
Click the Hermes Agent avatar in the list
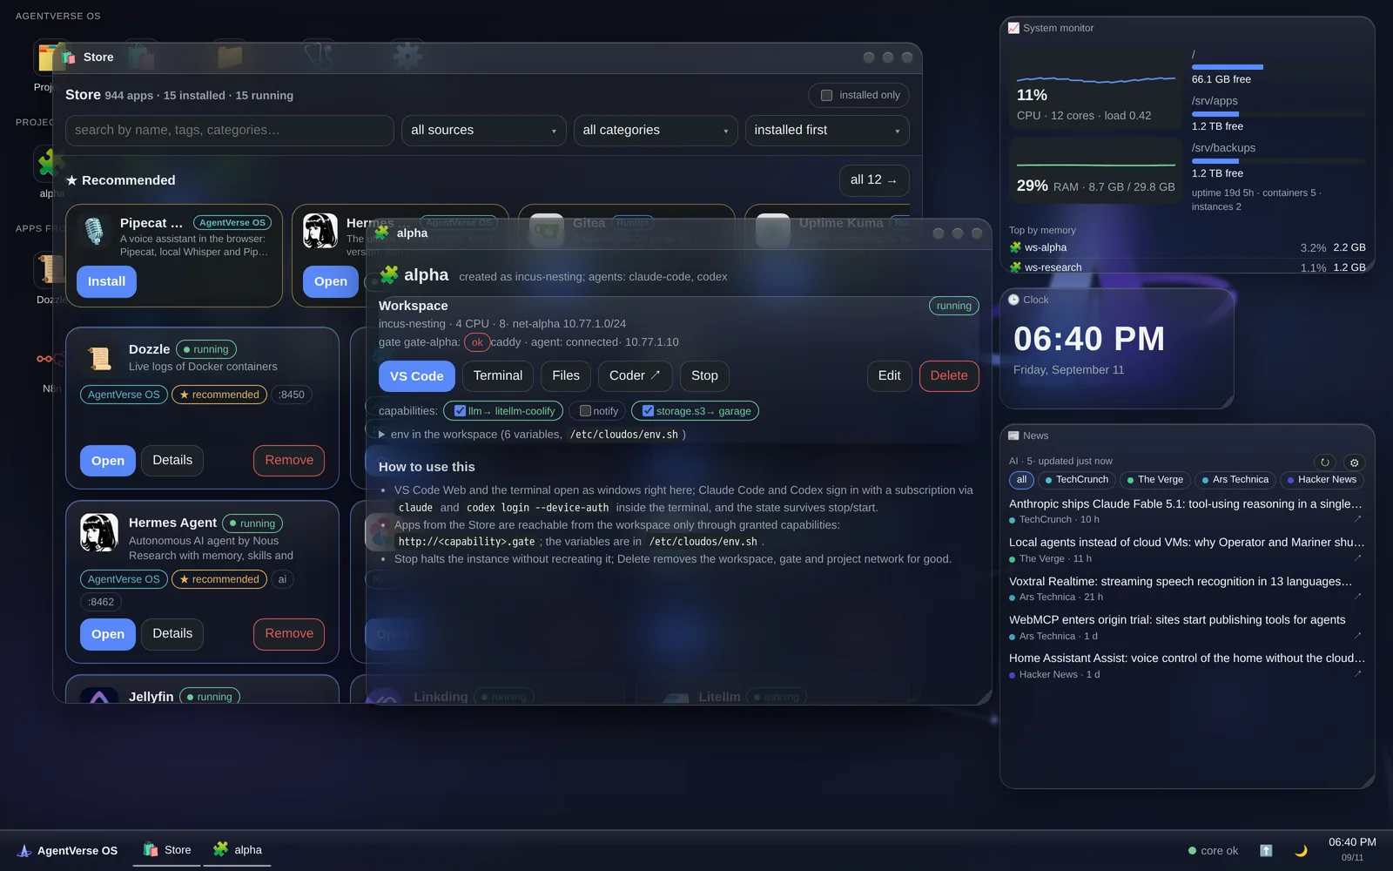[x=99, y=532]
